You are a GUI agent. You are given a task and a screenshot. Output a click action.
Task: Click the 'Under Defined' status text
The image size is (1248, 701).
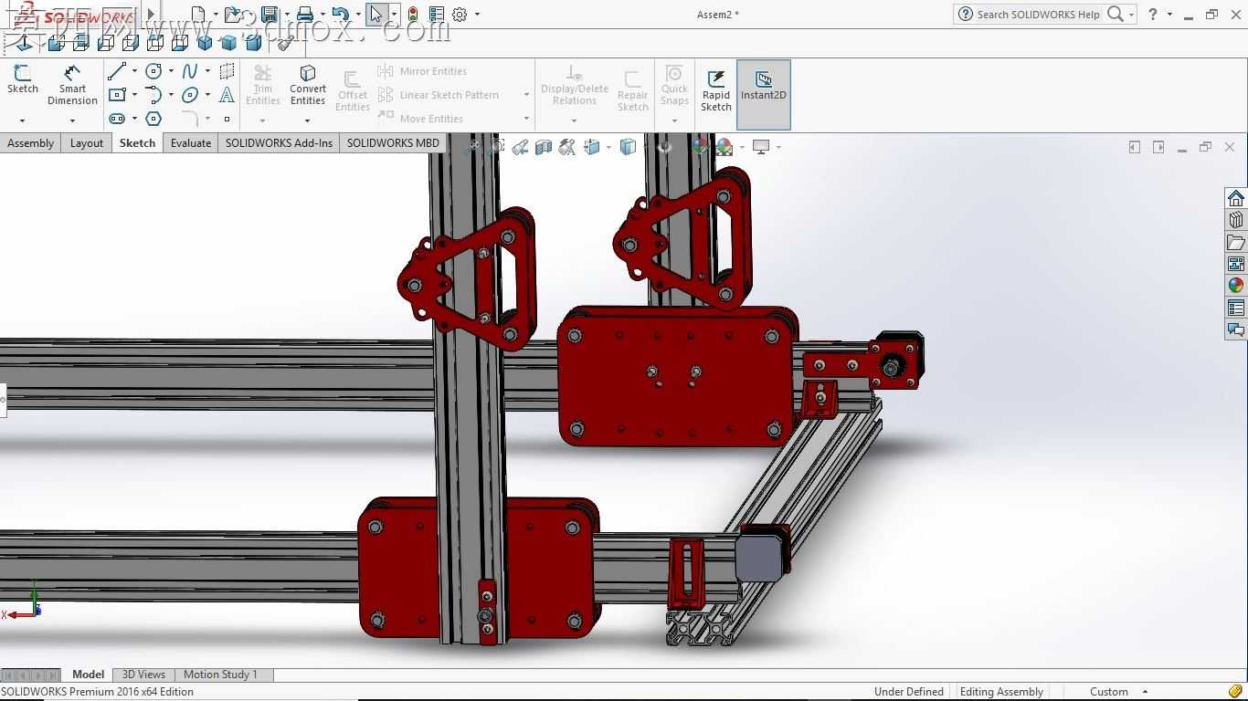908,692
